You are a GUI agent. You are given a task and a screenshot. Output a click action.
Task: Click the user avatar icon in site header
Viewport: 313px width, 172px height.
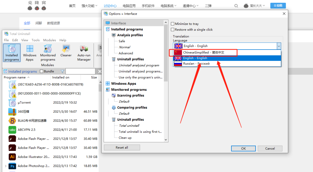[x=246, y=6]
